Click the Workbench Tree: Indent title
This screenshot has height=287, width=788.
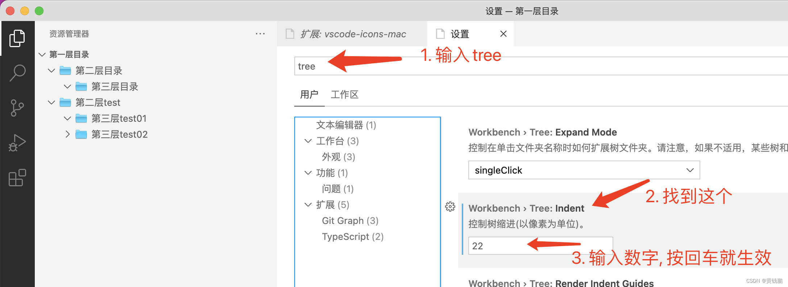click(526, 208)
